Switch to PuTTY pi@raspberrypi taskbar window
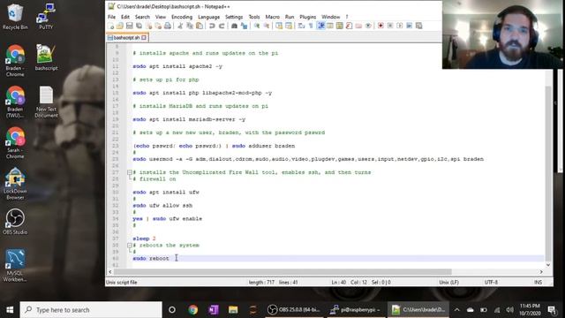The image size is (565, 318). click(x=356, y=310)
